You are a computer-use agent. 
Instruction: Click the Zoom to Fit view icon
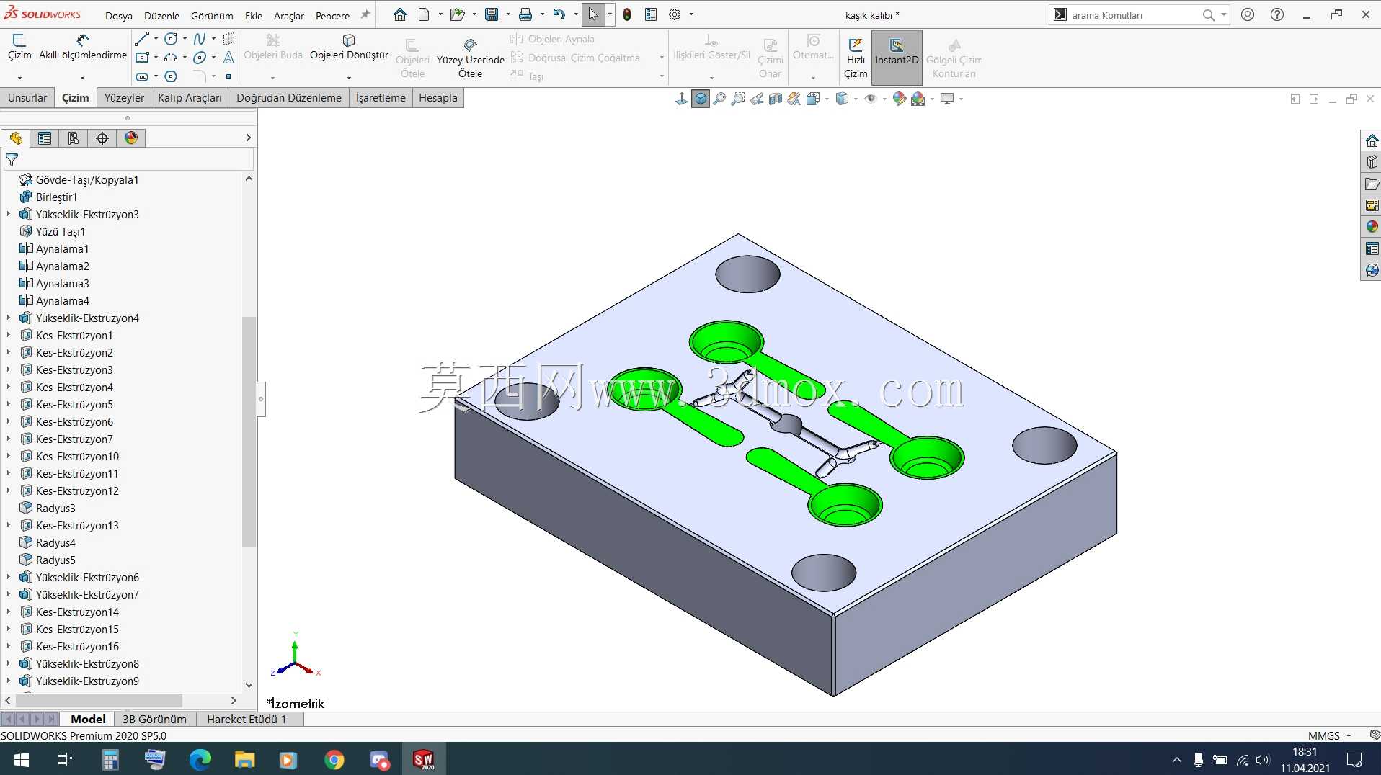[719, 99]
